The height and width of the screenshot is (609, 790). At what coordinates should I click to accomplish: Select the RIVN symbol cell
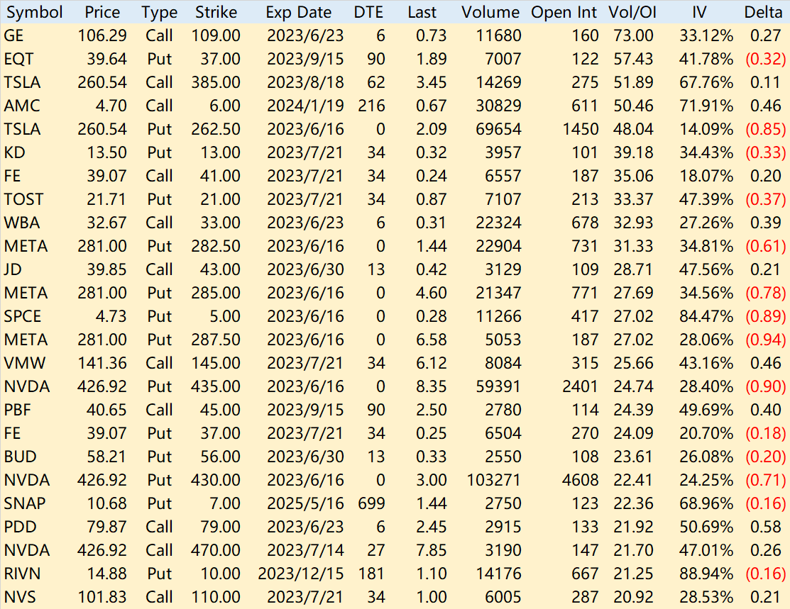(22, 574)
